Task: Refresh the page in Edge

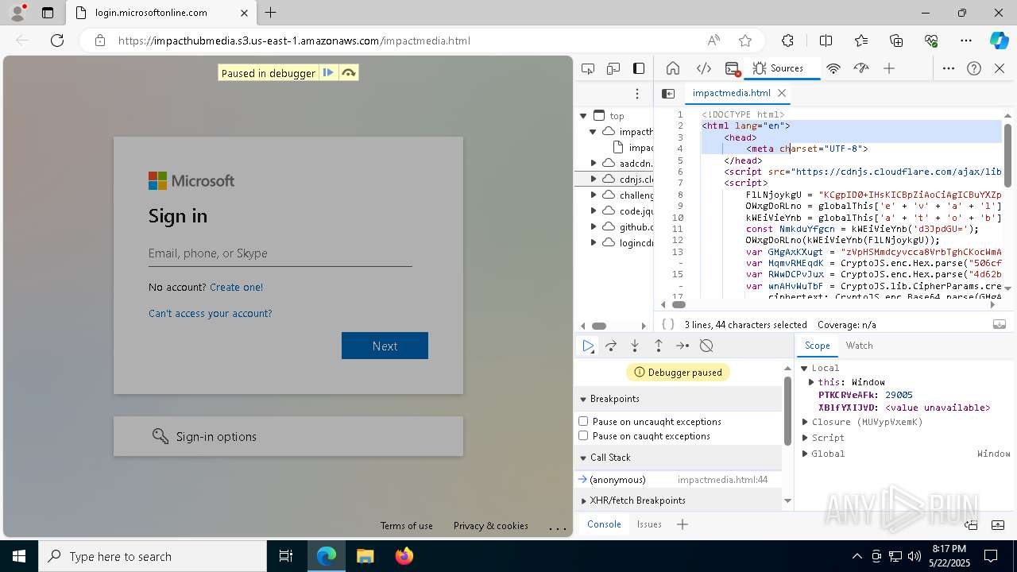Action: (57, 41)
